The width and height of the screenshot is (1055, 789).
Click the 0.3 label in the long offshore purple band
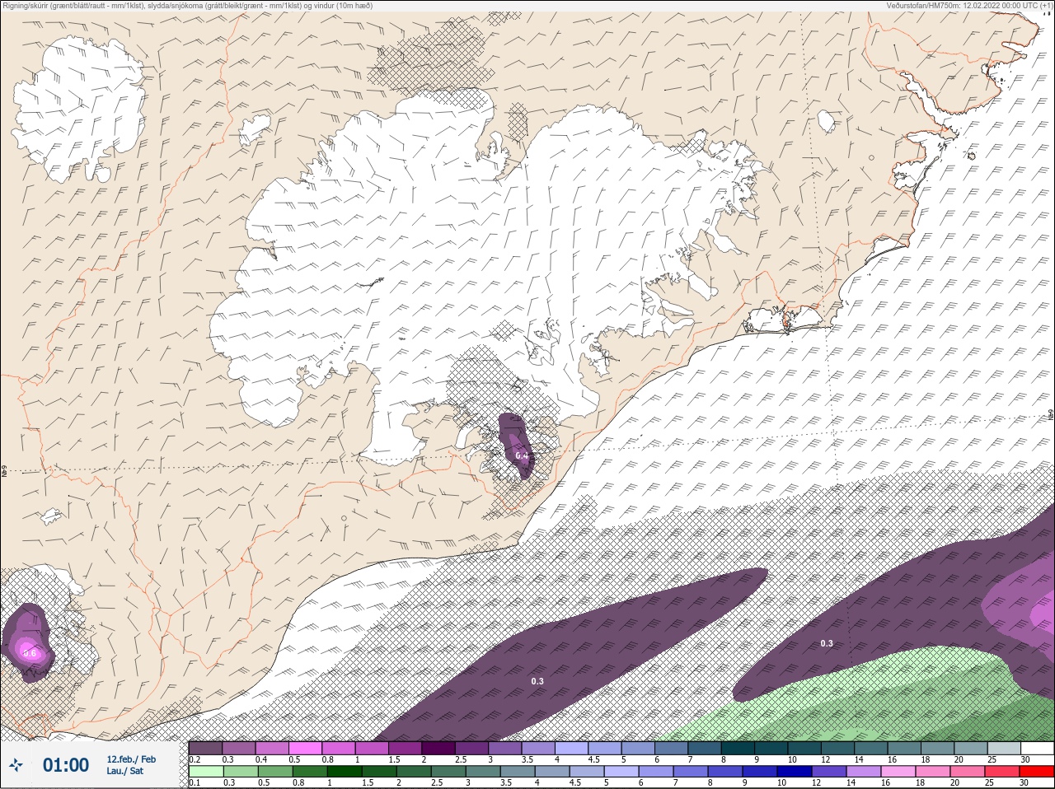pos(537,681)
